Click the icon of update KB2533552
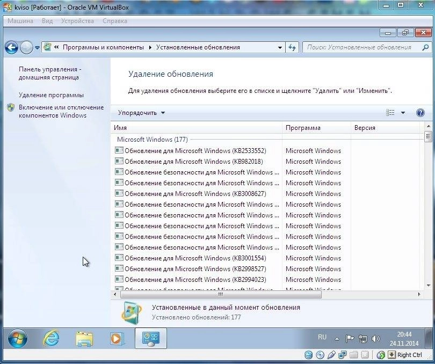 click(119, 150)
